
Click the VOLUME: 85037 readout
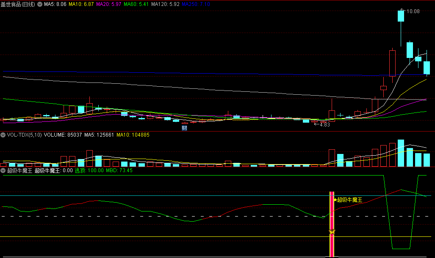(63, 135)
